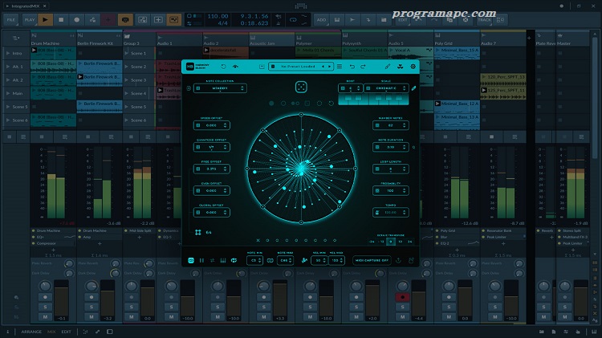Click the ADD button in top toolbar
602x338 pixels.
pos(321,18)
